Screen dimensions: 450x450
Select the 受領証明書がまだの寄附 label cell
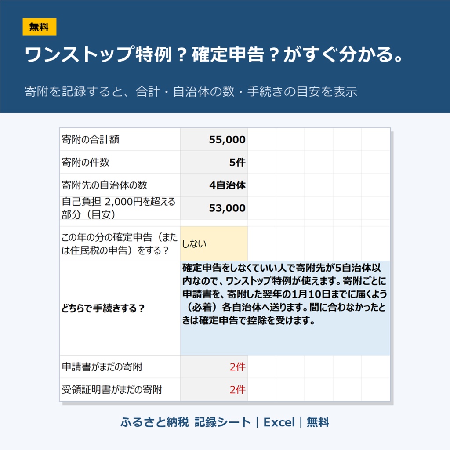click(x=120, y=390)
